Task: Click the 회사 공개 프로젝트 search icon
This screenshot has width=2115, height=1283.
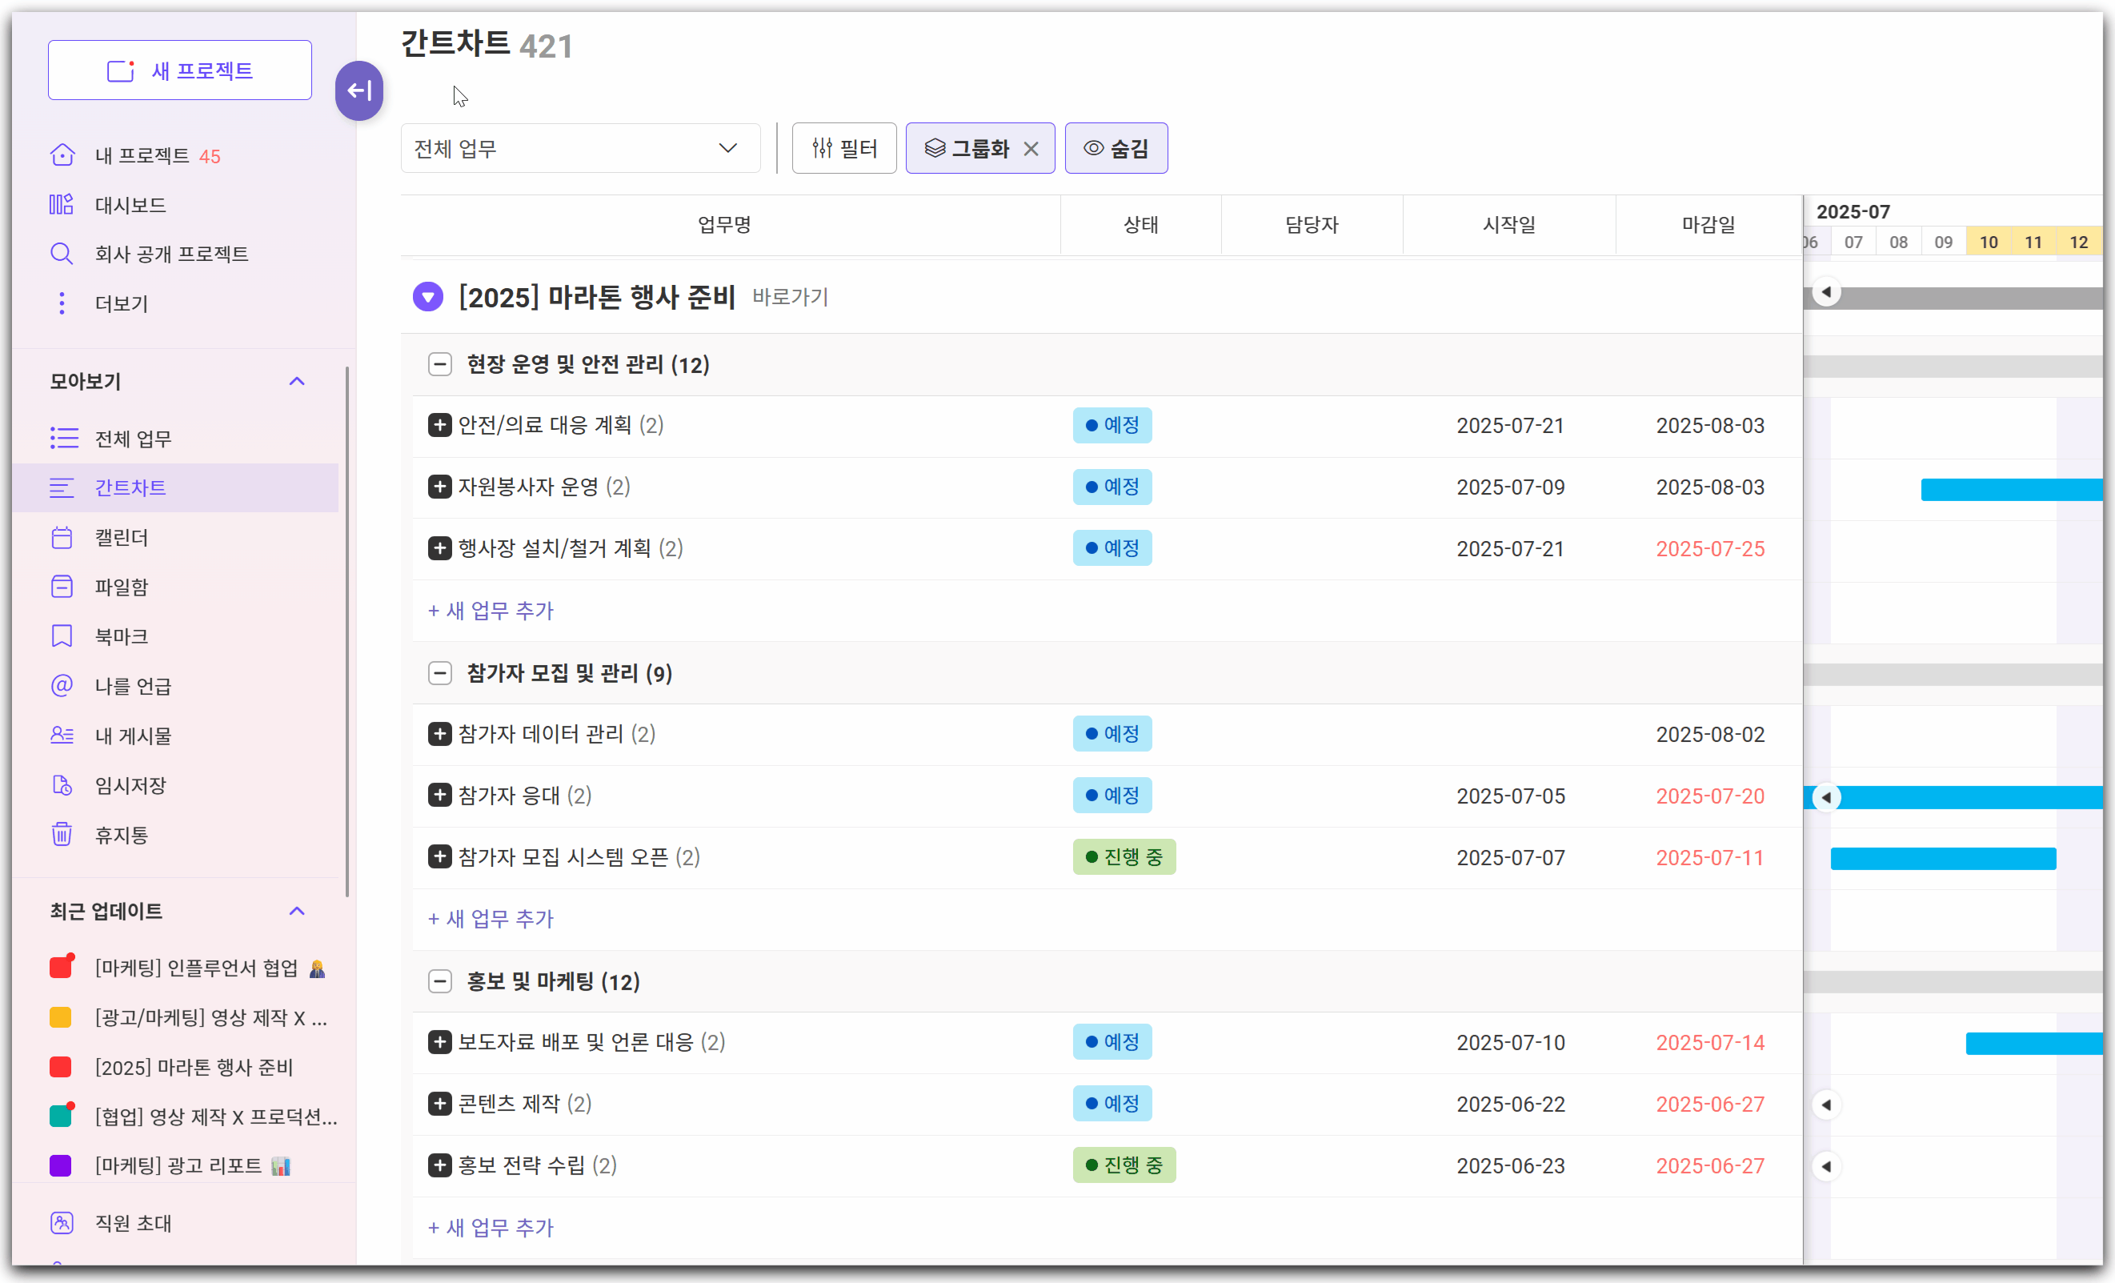Action: (x=62, y=254)
